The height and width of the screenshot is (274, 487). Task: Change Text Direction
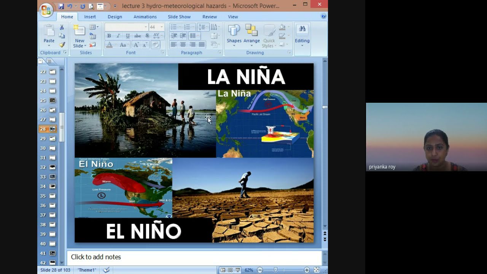click(x=215, y=27)
